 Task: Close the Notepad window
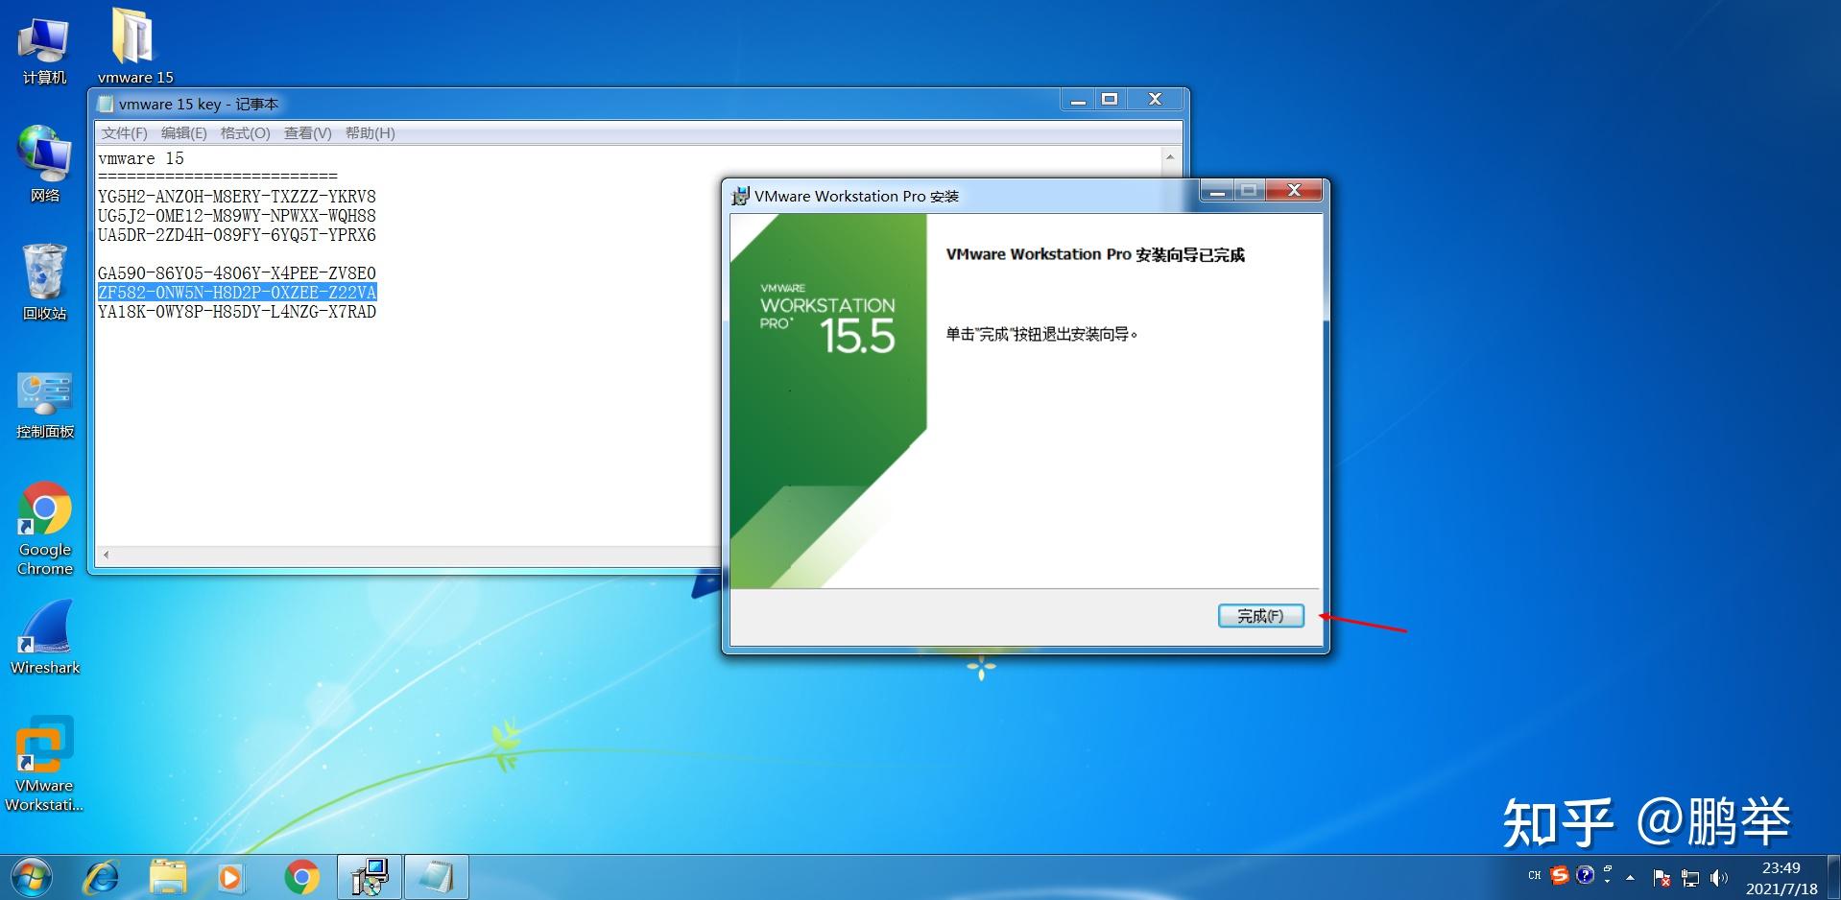pos(1156,99)
